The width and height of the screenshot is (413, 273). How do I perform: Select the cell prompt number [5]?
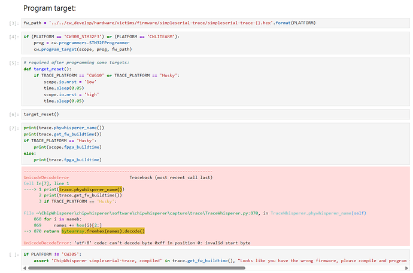pos(14,63)
